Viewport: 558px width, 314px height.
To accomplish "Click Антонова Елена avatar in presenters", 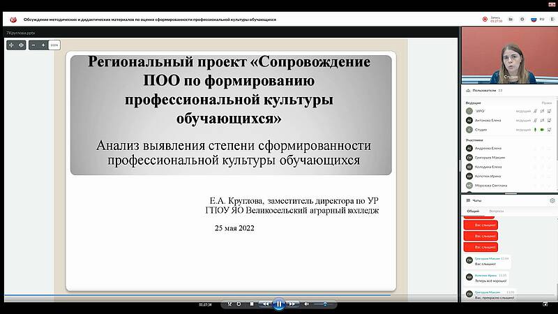I will coord(469,121).
